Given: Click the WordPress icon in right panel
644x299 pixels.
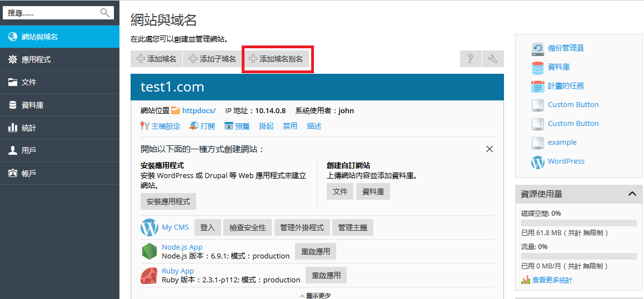Looking at the screenshot, I should tap(537, 161).
